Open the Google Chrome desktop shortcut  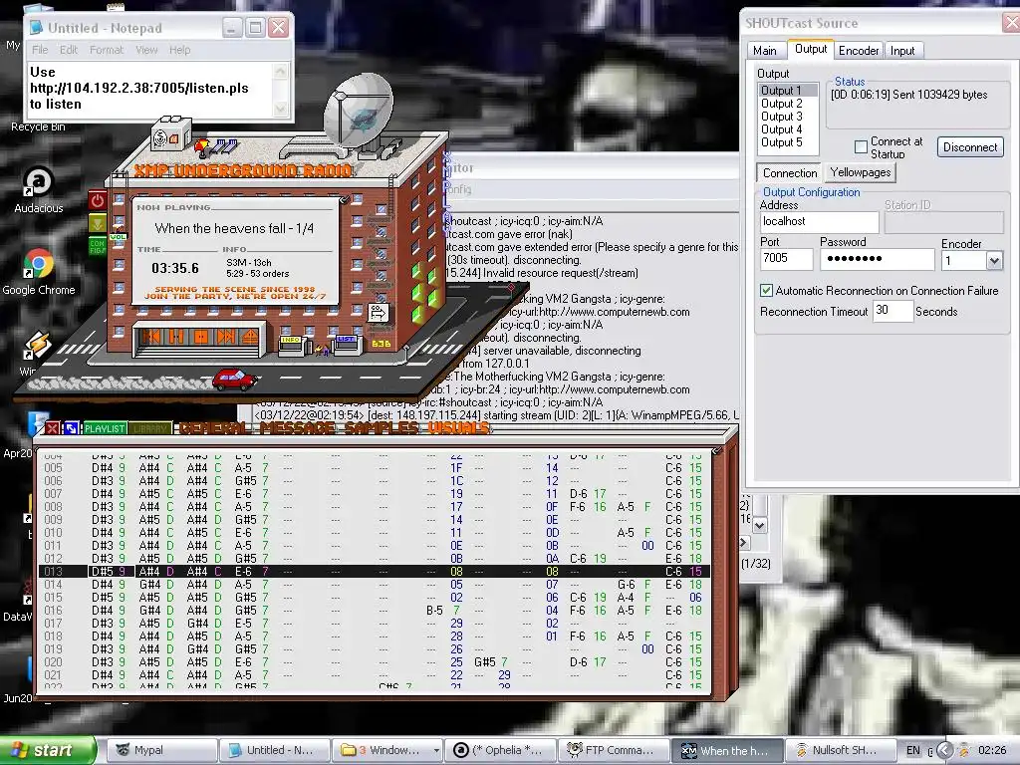click(39, 271)
